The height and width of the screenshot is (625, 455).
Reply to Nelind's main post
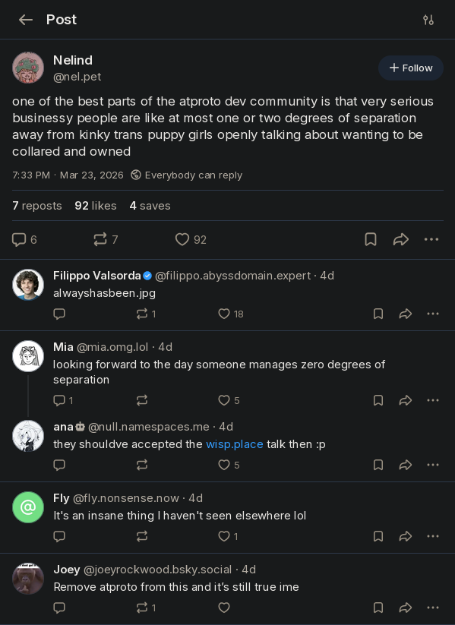pyautogui.click(x=24, y=239)
